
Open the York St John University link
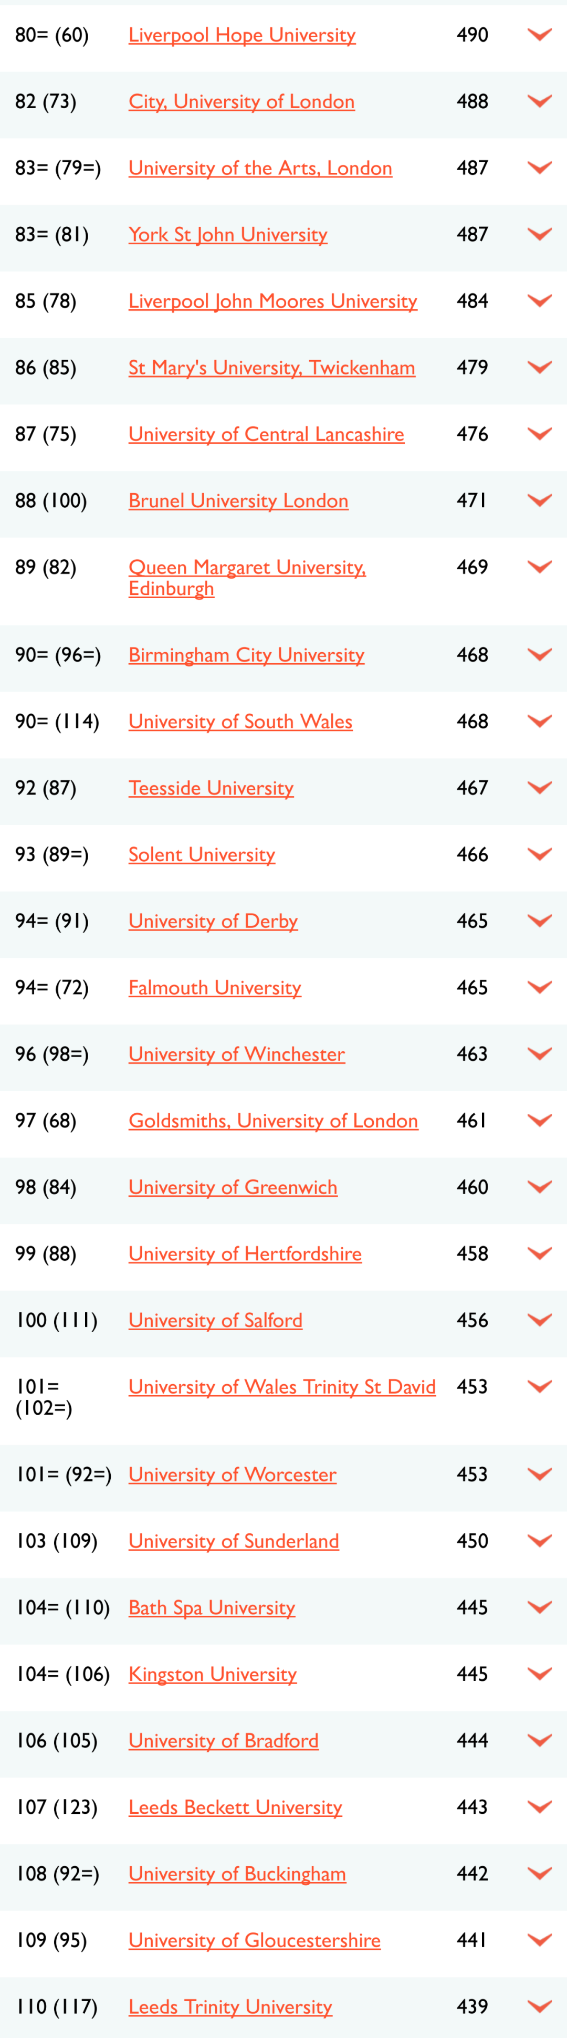point(228,234)
